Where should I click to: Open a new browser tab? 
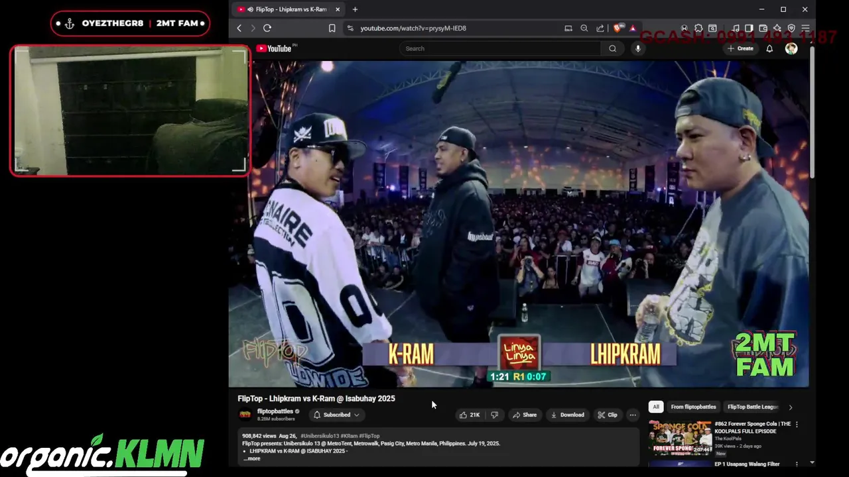click(x=355, y=9)
